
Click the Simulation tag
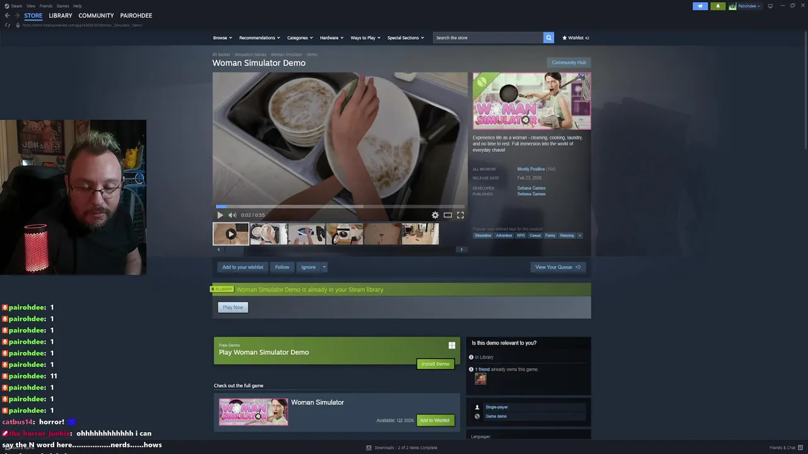(x=483, y=235)
